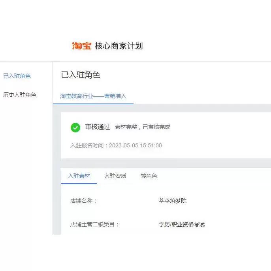Image resolution: width=271 pixels, height=271 pixels.
Task: Click the 素材完整，已审核完成 description
Action: point(143,127)
